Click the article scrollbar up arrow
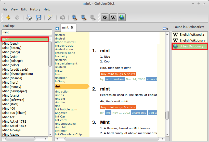The image size is (209, 142). tap(167, 34)
